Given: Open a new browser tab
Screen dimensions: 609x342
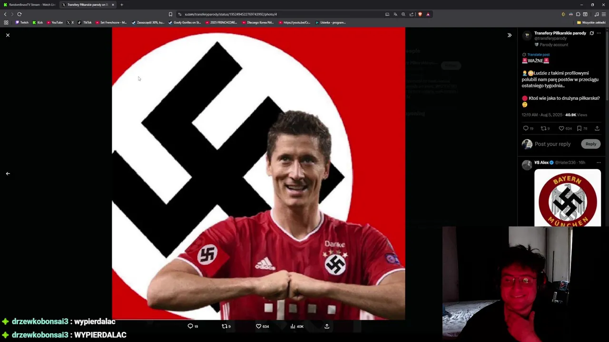Looking at the screenshot, I should tap(121, 5).
